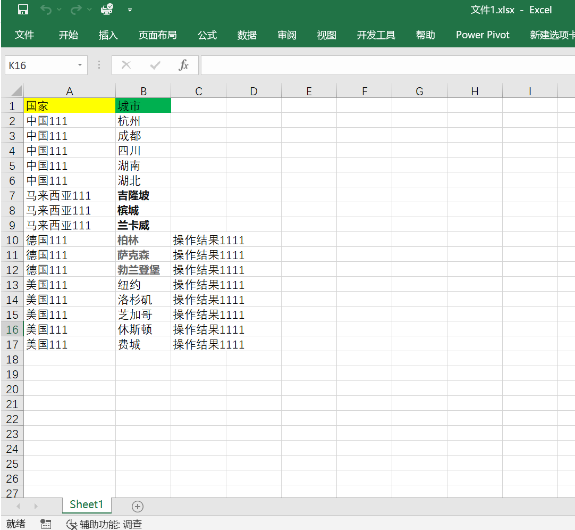Screen dimensions: 575x530
Task: Expand the Name Box dropdown arrow
Action: [x=80, y=65]
